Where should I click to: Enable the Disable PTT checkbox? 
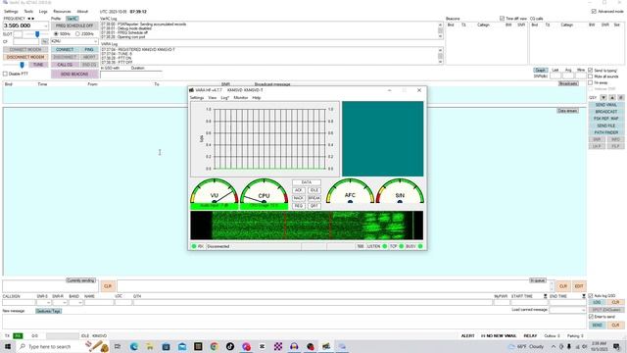pos(5,74)
